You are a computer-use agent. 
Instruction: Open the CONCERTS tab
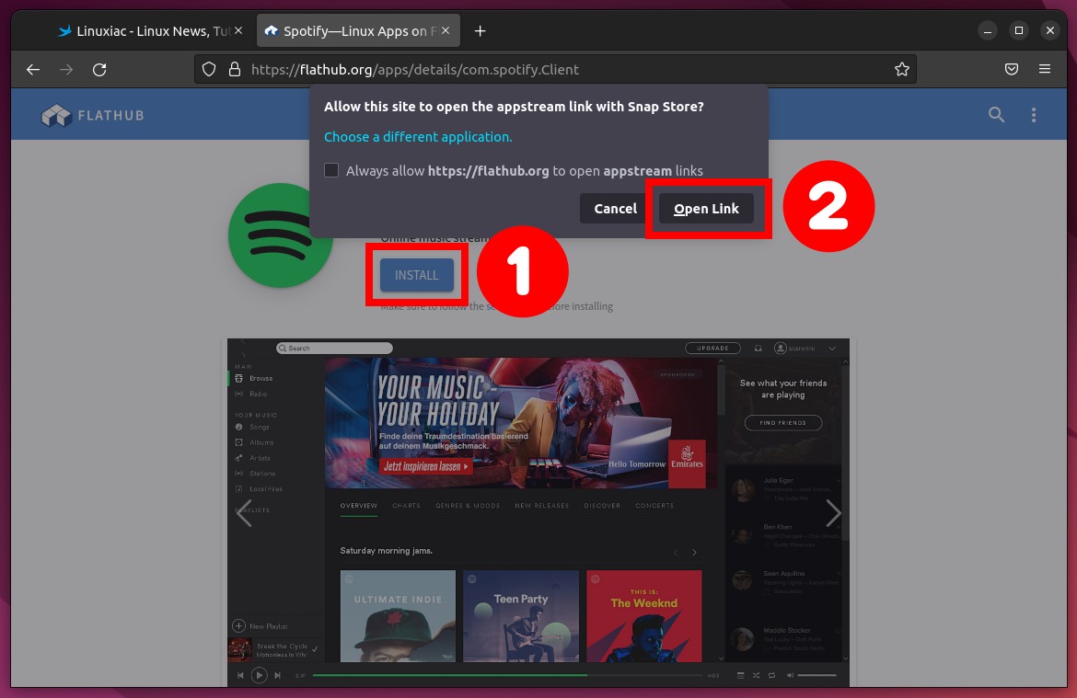[654, 506]
